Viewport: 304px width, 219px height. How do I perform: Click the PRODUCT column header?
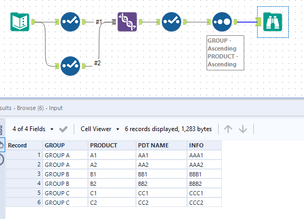point(112,145)
